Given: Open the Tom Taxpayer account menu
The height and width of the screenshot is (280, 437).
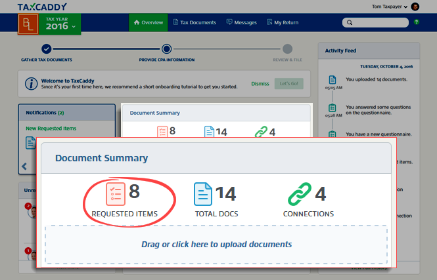Looking at the screenshot, I should (390, 7).
